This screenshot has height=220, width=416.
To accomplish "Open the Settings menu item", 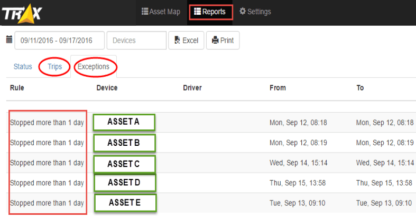I will (255, 12).
